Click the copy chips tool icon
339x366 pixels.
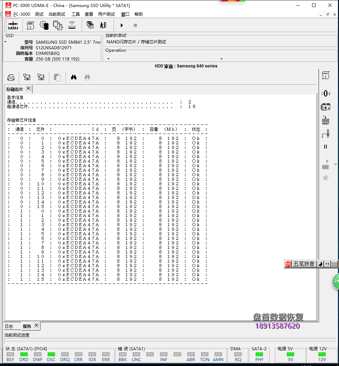coord(58,25)
